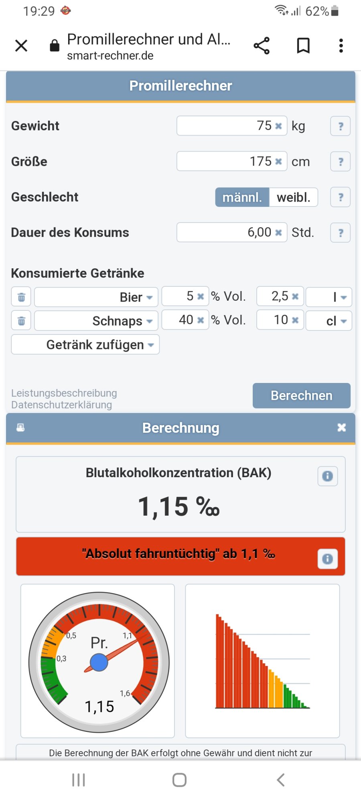Open info on 'Absolut fahruntüchtig' warning

click(x=327, y=559)
